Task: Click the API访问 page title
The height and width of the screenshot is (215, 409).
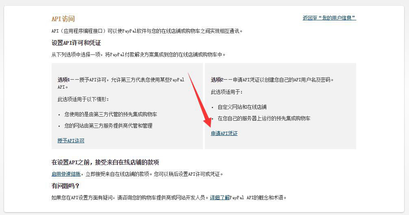Action: pyautogui.click(x=63, y=19)
